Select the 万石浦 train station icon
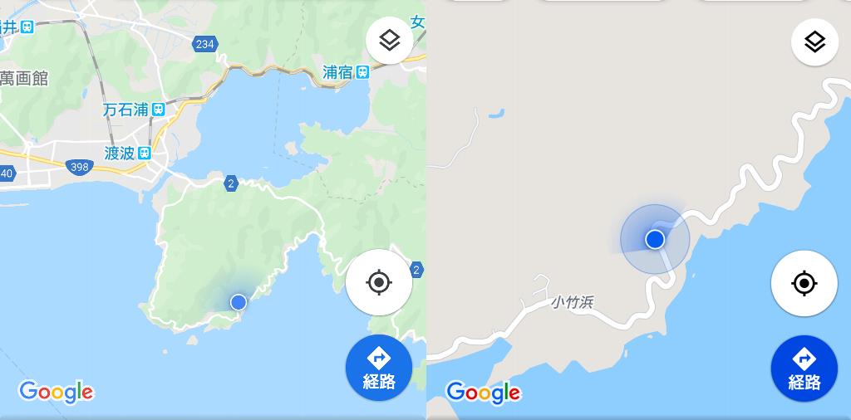 click(159, 110)
